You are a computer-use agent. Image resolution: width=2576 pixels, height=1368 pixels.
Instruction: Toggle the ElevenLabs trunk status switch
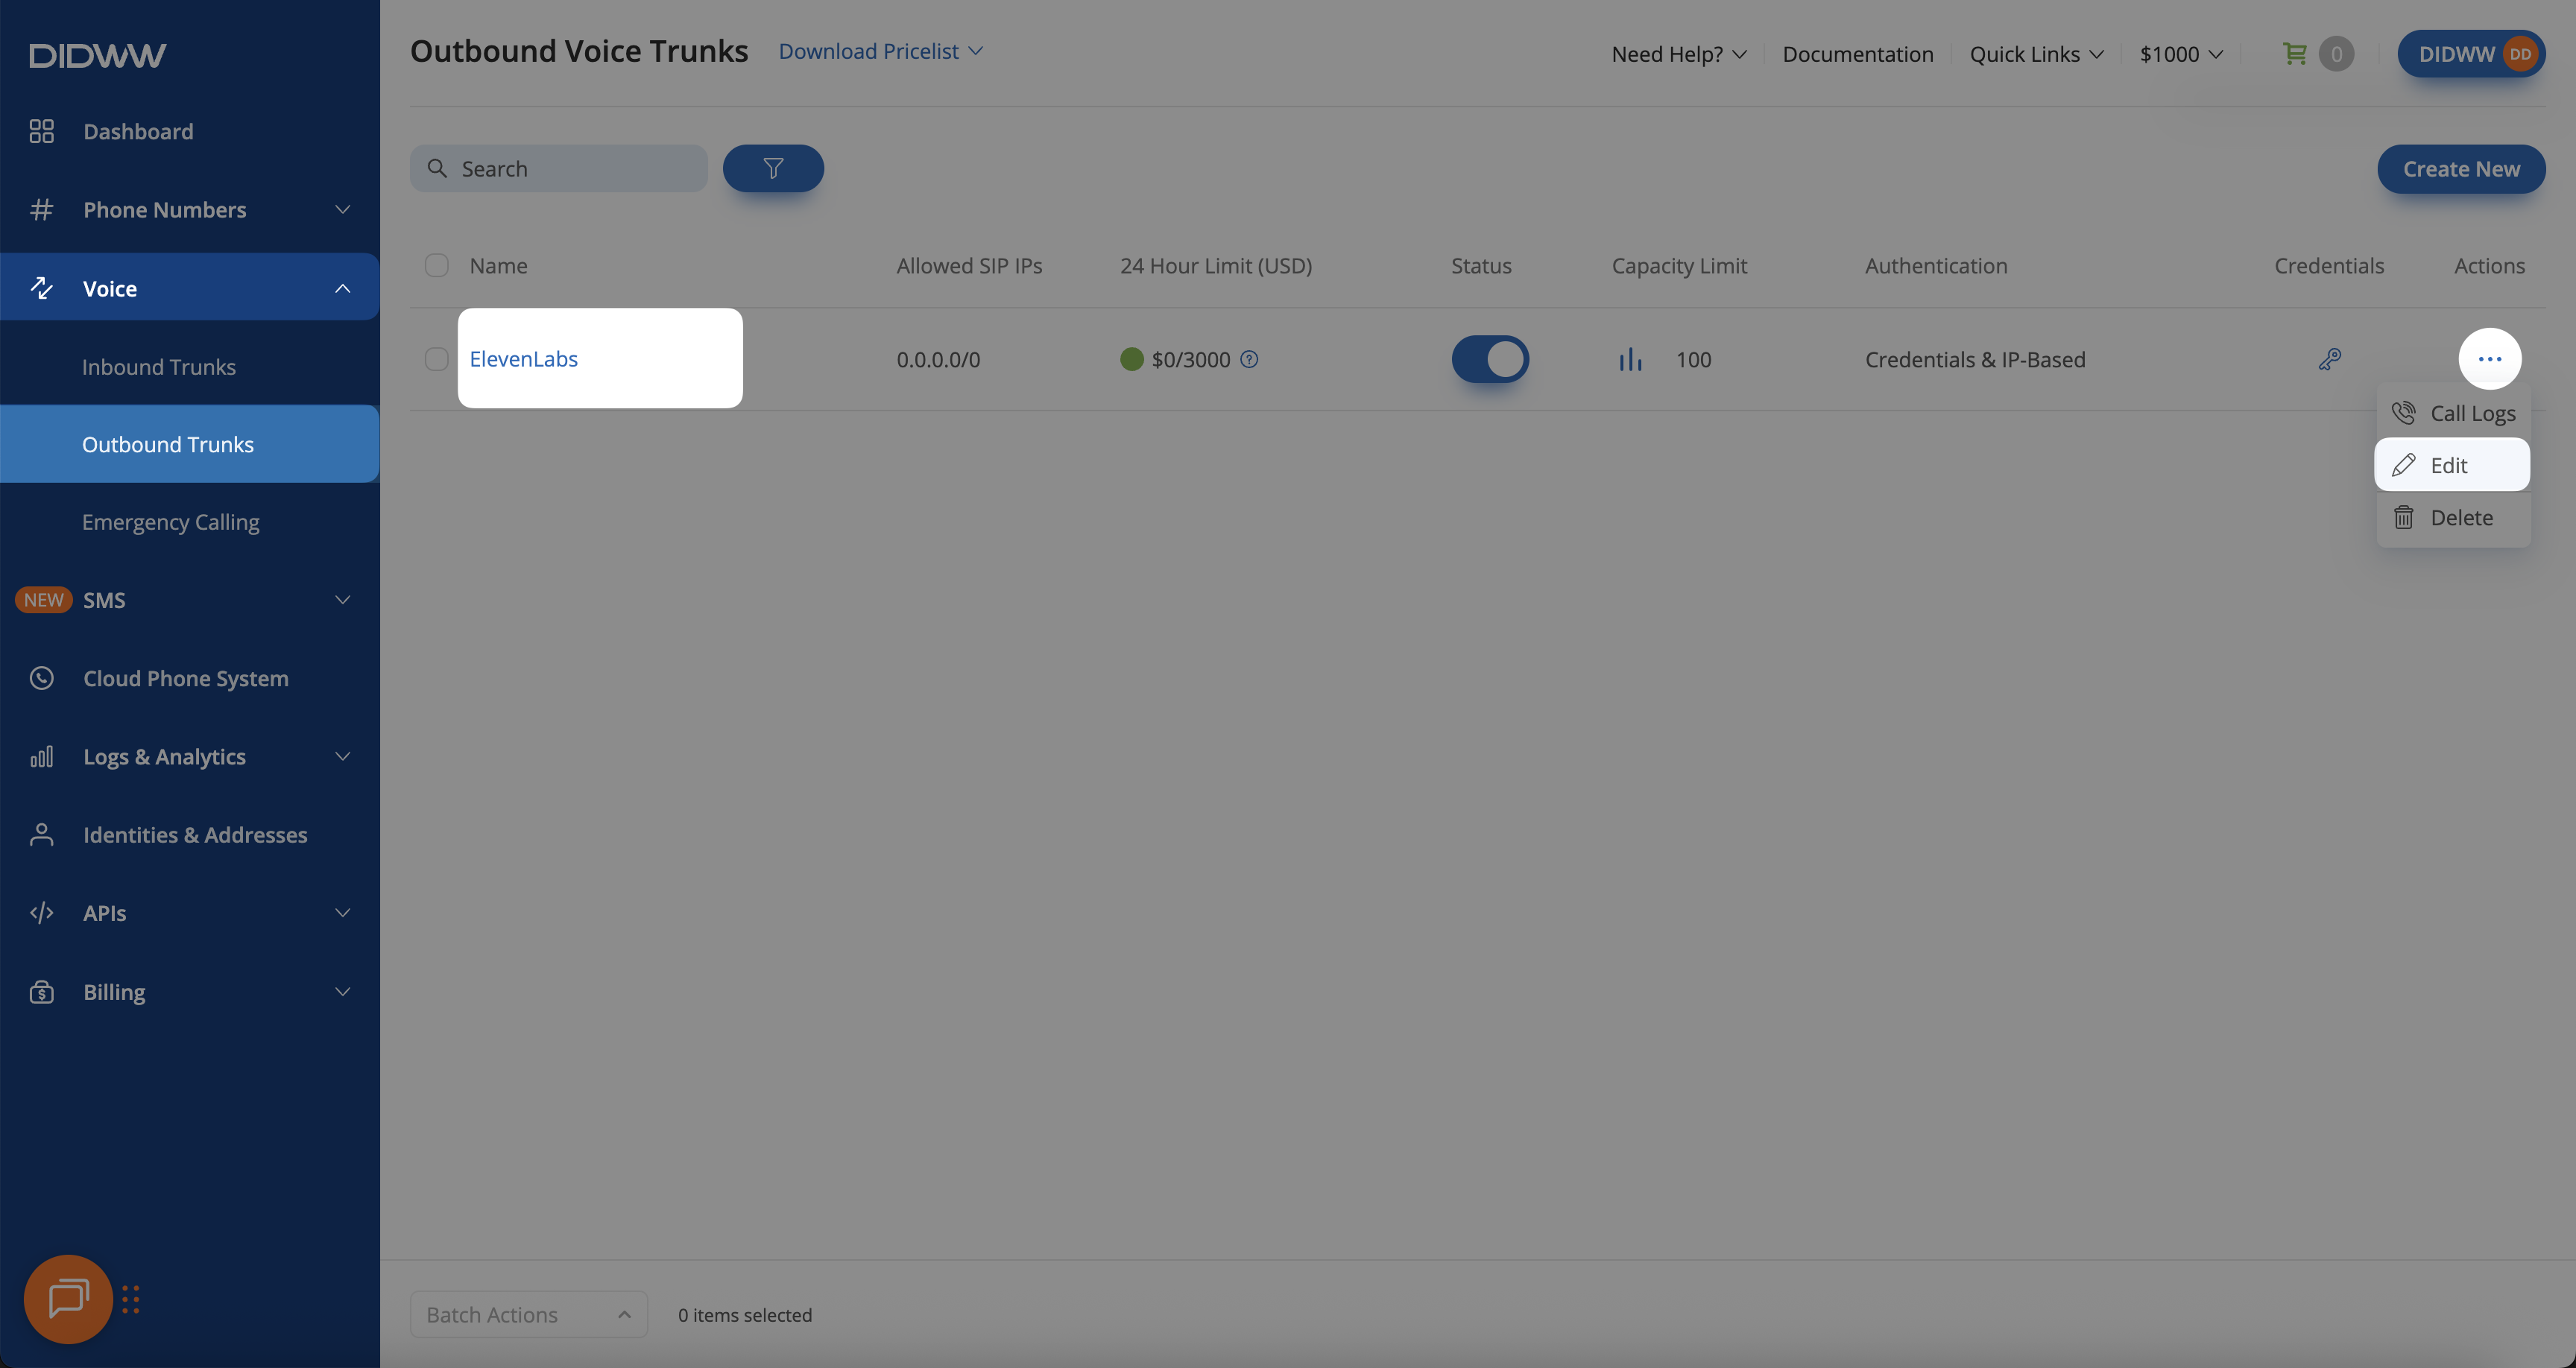[x=1490, y=359]
